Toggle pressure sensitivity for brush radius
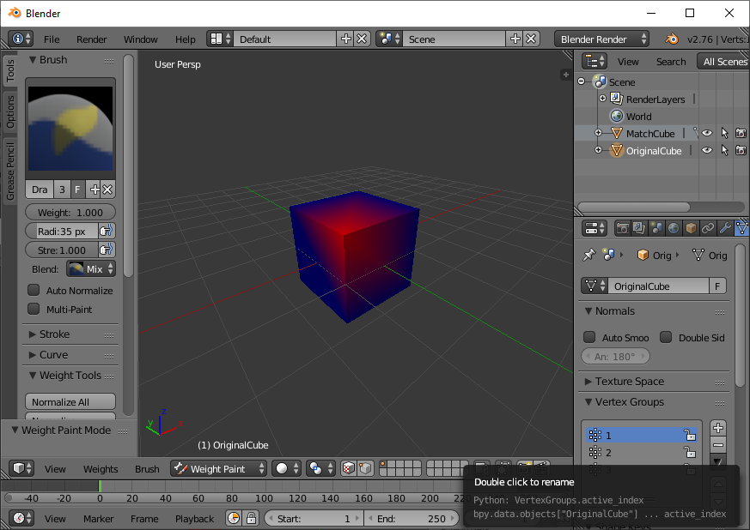 [x=107, y=232]
